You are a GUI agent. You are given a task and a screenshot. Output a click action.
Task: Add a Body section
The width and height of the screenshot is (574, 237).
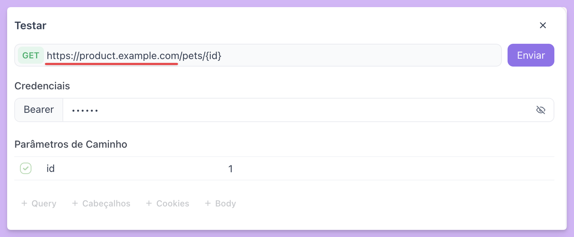[x=220, y=203]
